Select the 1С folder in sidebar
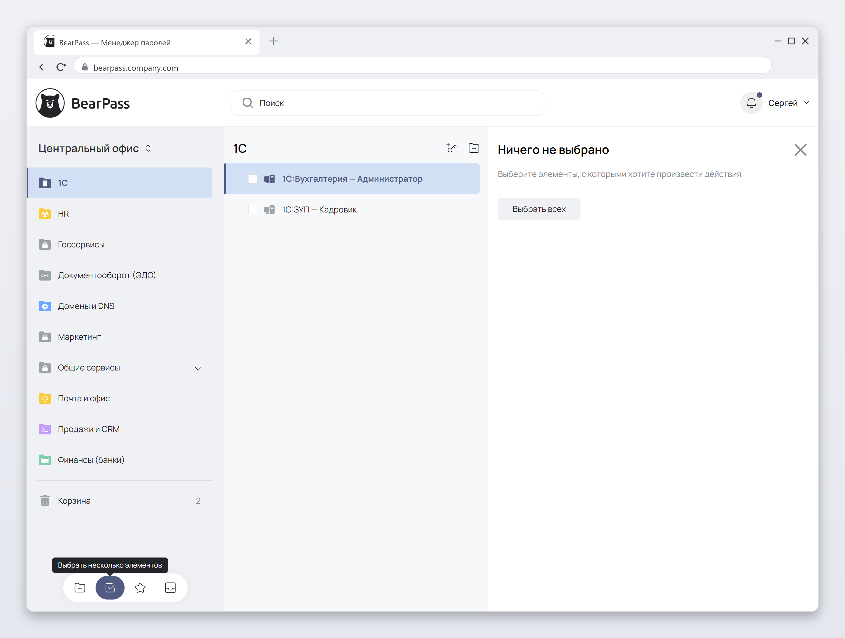The image size is (845, 638). pos(120,183)
